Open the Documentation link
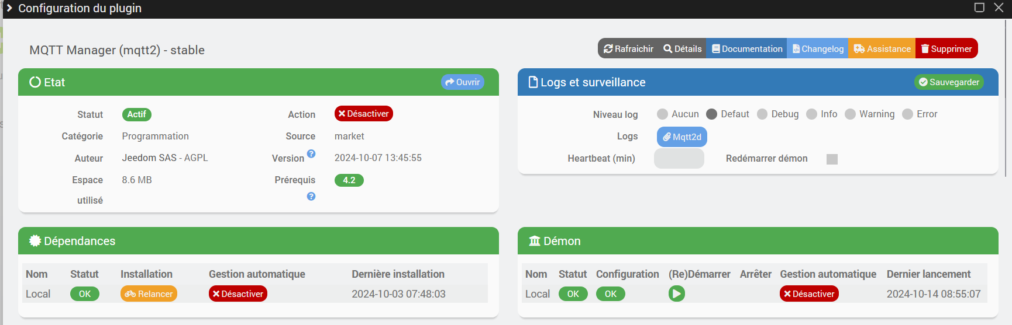The height and width of the screenshot is (325, 1012). 746,49
